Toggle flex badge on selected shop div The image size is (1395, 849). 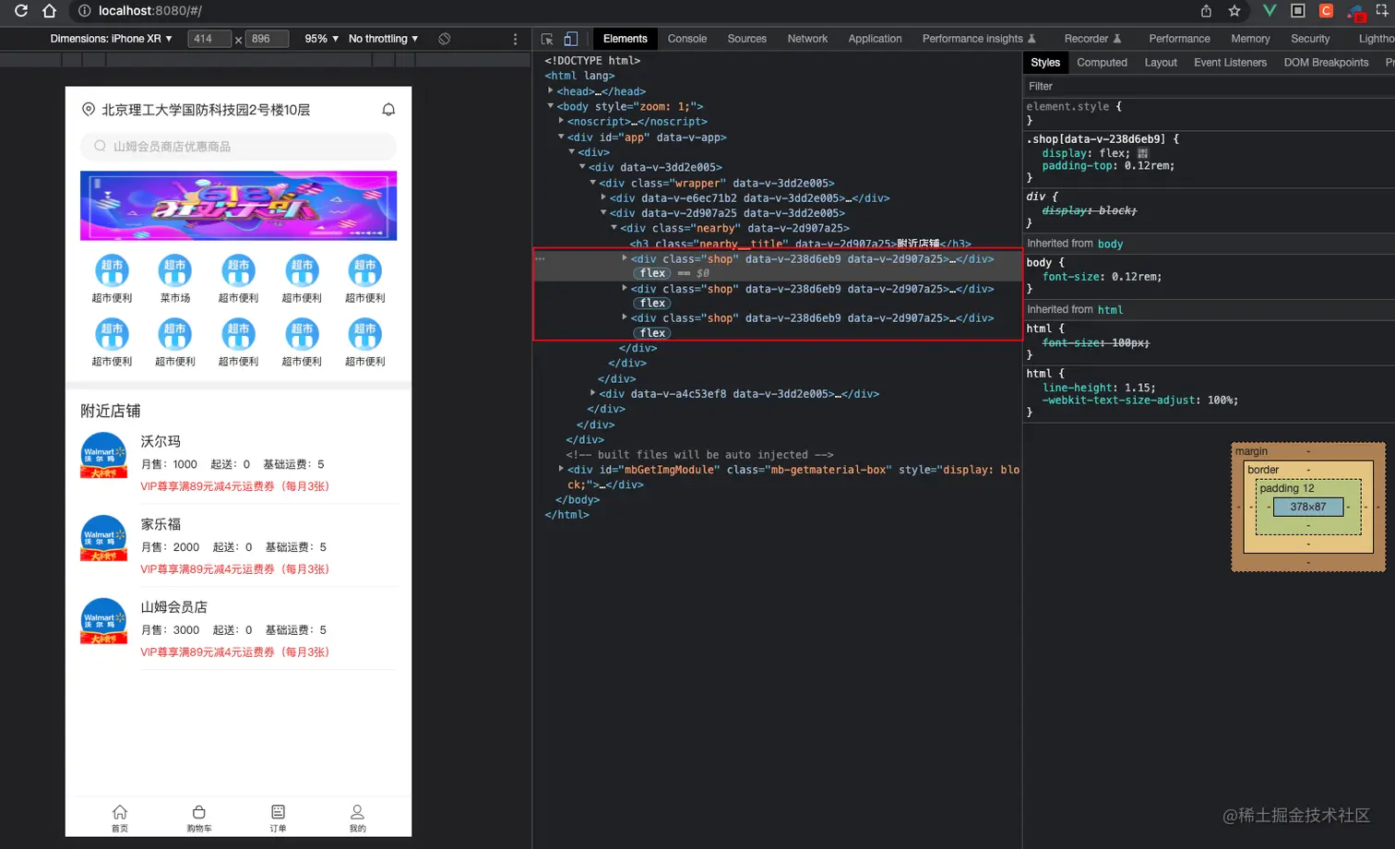(x=652, y=273)
